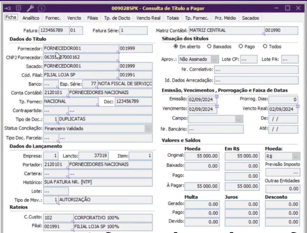The width and height of the screenshot is (307, 233).
Task: Select the Baixados radio button
Action: 209,47
